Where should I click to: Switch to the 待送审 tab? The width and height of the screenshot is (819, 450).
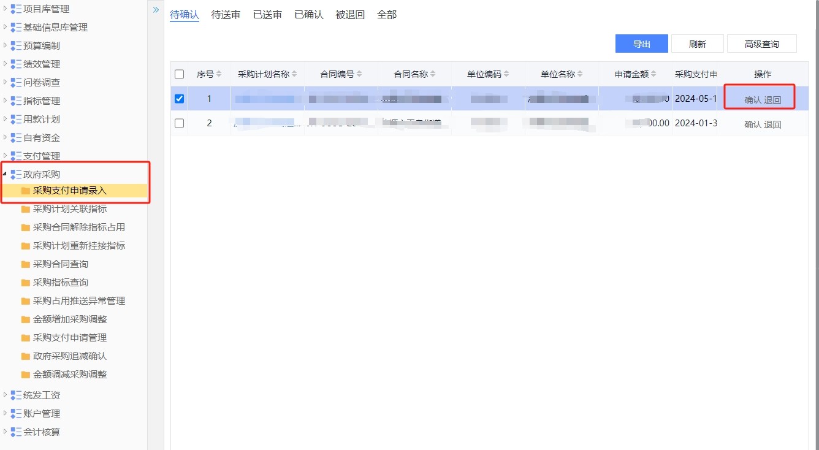[226, 15]
